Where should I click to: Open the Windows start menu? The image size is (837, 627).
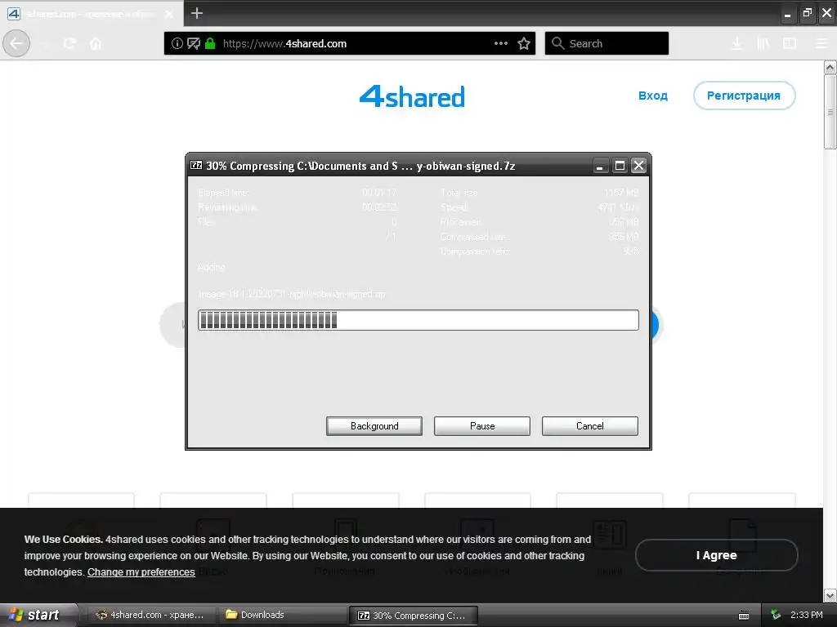[38, 615]
